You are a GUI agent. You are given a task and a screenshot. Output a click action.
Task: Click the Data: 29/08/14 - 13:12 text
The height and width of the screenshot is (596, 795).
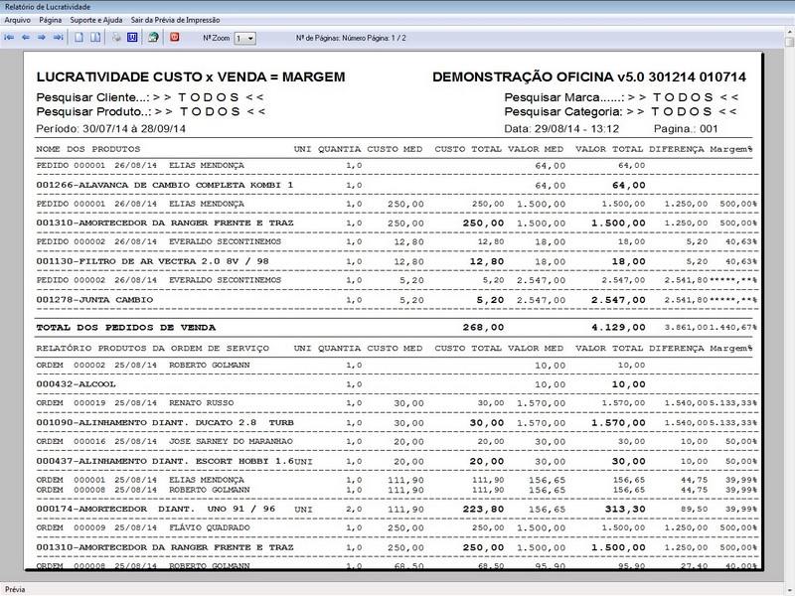click(x=561, y=129)
